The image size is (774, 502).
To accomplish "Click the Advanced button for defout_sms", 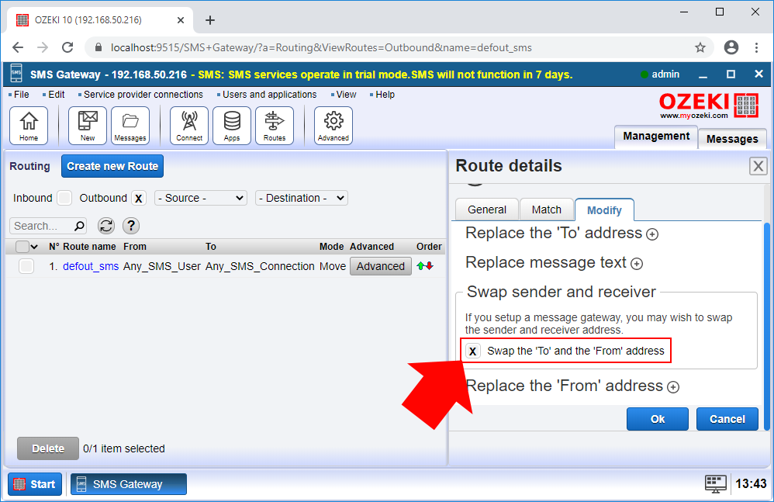I will click(x=381, y=266).
